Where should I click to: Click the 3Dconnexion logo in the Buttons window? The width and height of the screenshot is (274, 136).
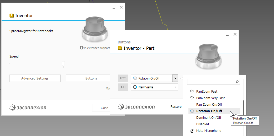pos(136,107)
